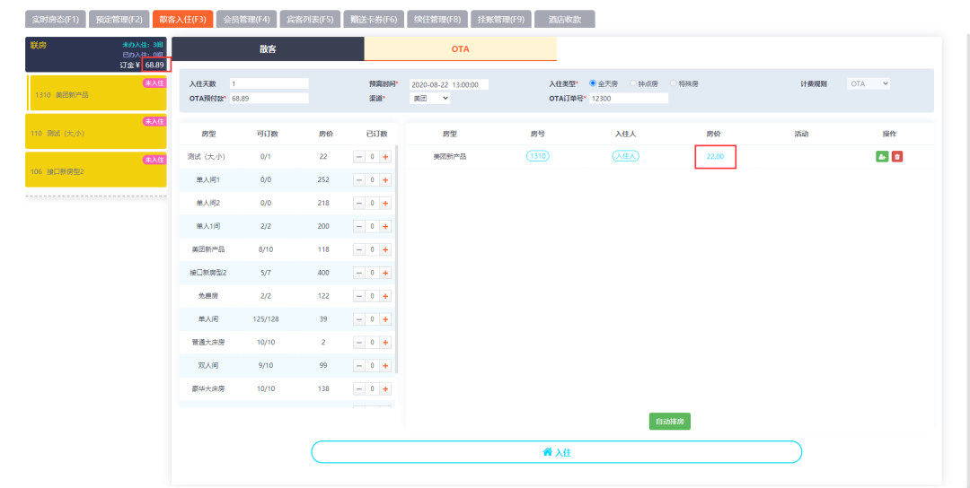Select 特殊房 radio button
This screenshot has height=488, width=970.
(x=673, y=83)
